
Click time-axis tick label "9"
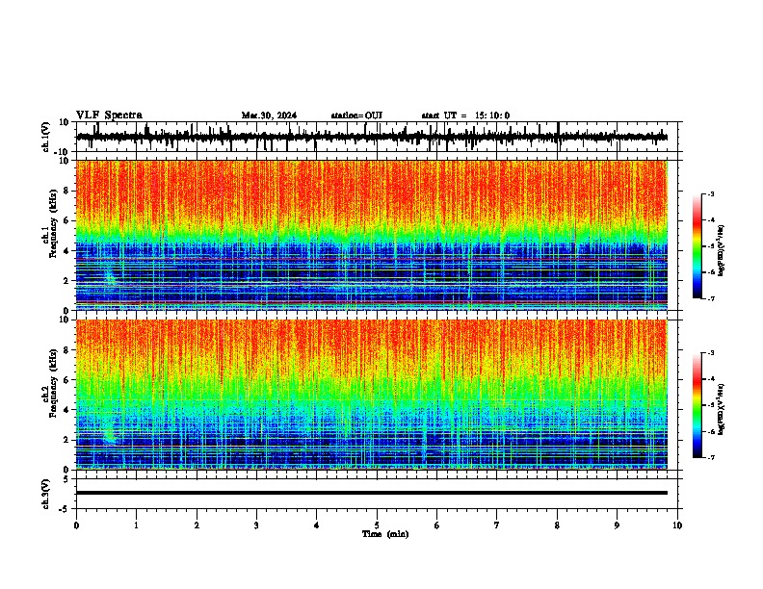617,525
